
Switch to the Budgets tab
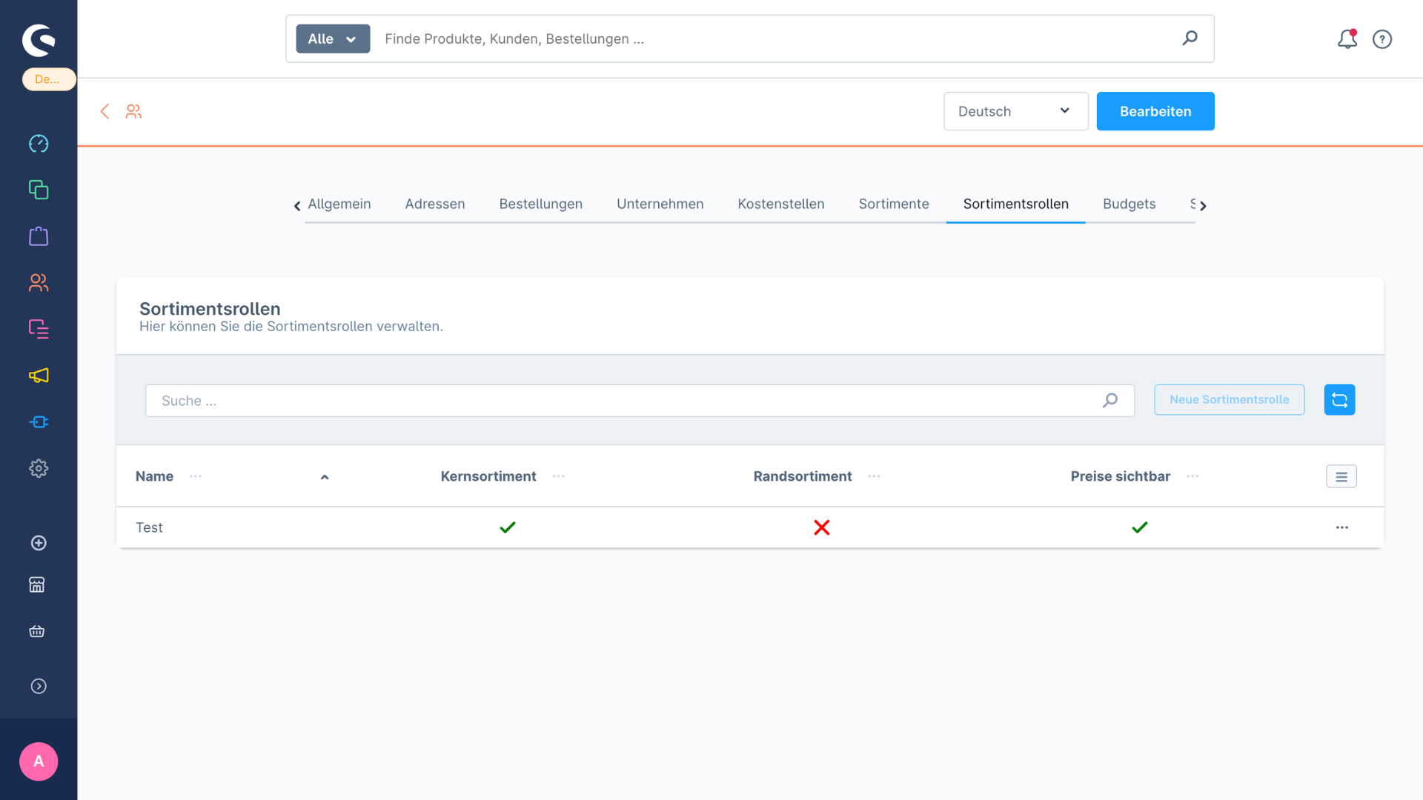point(1129,204)
